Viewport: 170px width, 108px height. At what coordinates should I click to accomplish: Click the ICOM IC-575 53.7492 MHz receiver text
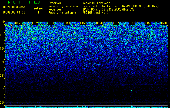108,9
